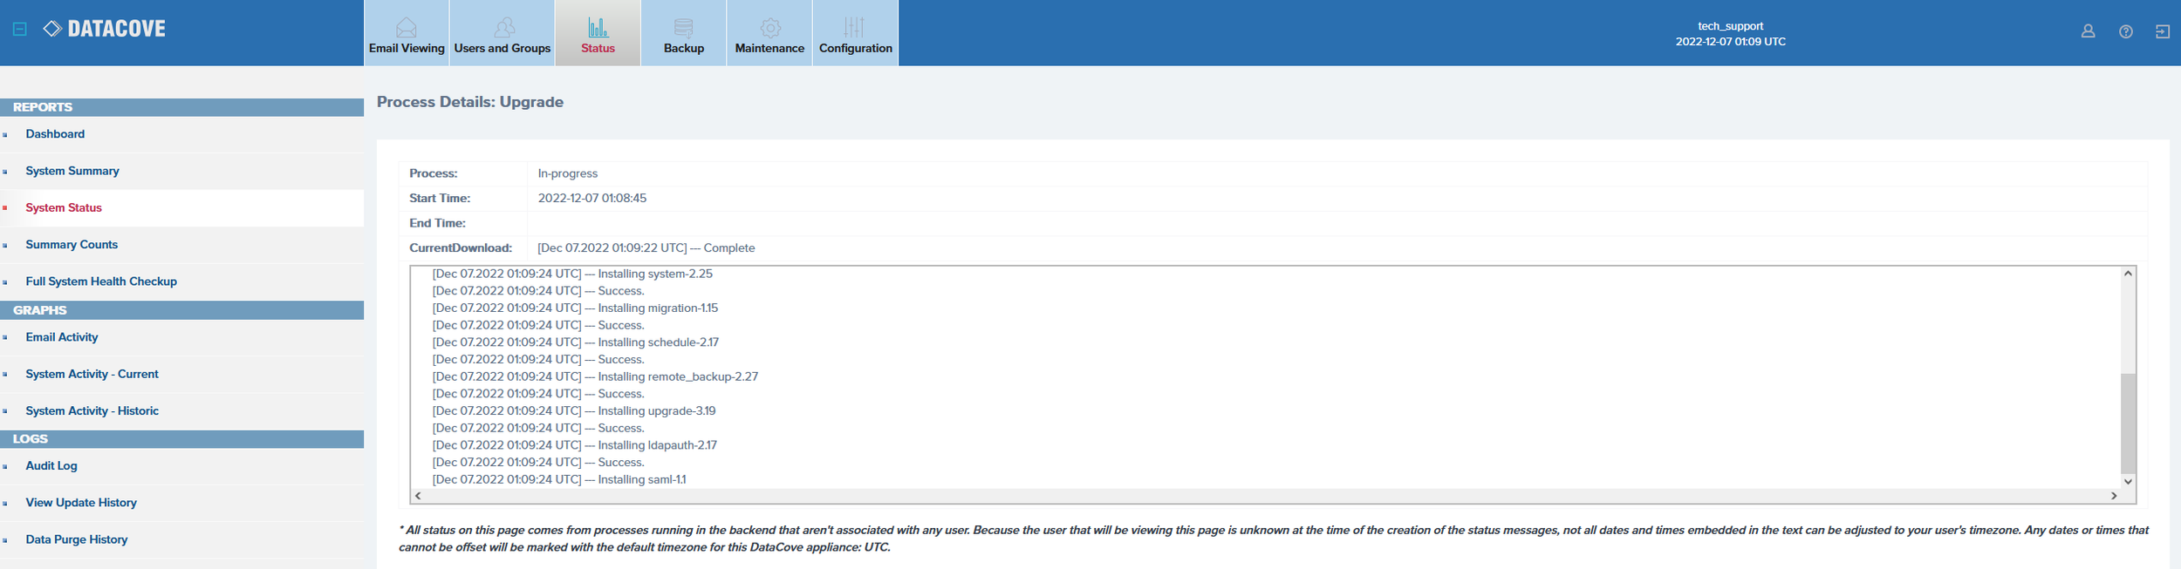Click log line 'Installing system-2.25'

click(655, 274)
